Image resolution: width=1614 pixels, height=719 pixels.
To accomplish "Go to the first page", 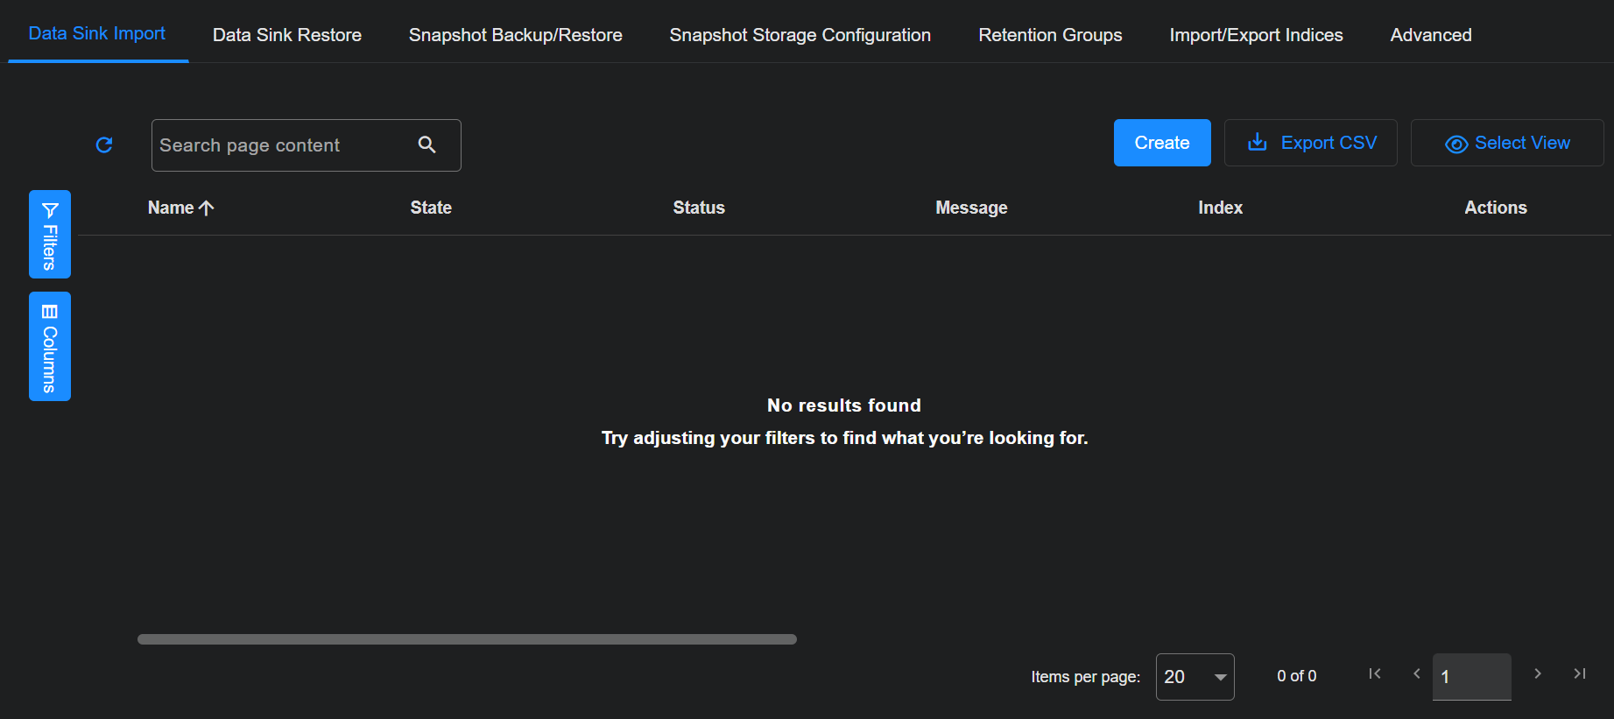I will click(x=1374, y=673).
